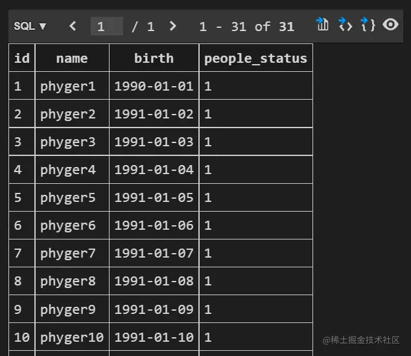
Task: Click the id column header
Action: tap(22, 58)
